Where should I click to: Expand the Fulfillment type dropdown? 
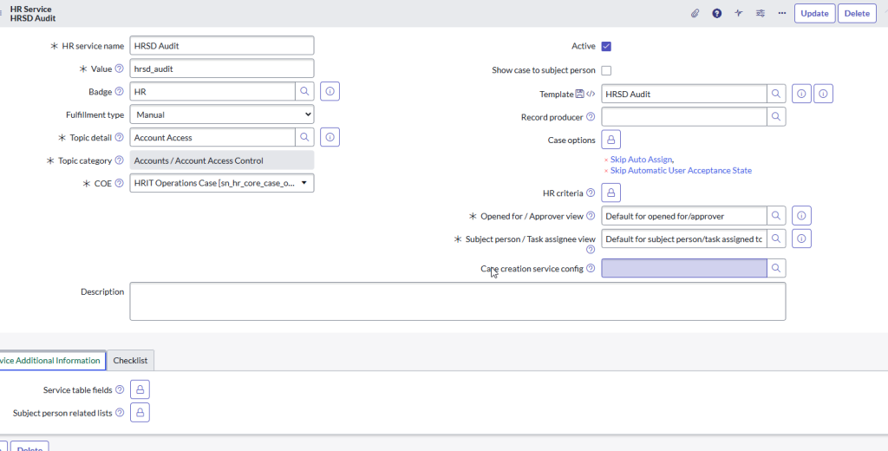coord(221,114)
